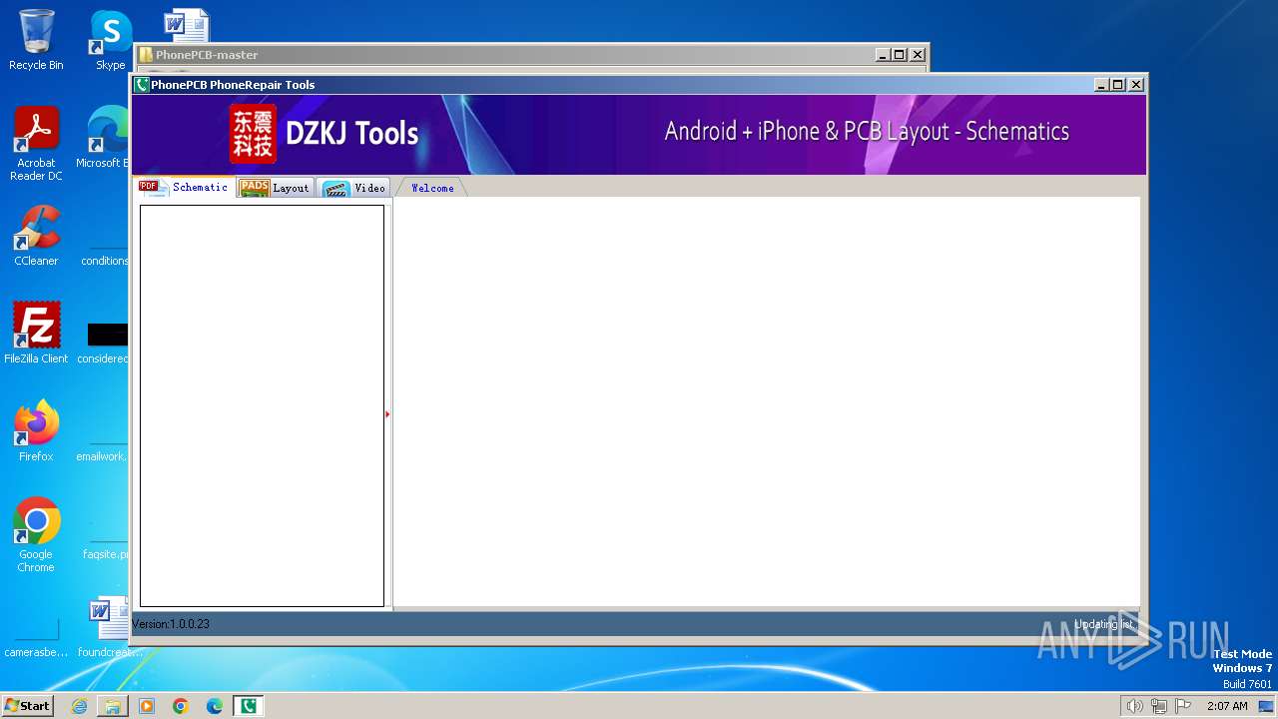
Task: Click PhonePCB app button in taskbar
Action: pos(249,706)
